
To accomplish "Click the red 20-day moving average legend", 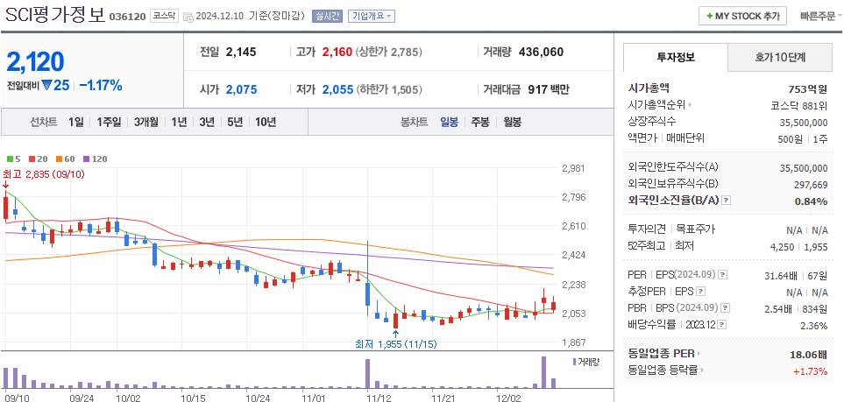I will tap(39, 159).
